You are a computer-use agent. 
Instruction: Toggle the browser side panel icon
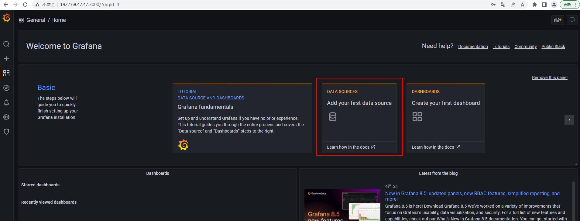pos(544,5)
